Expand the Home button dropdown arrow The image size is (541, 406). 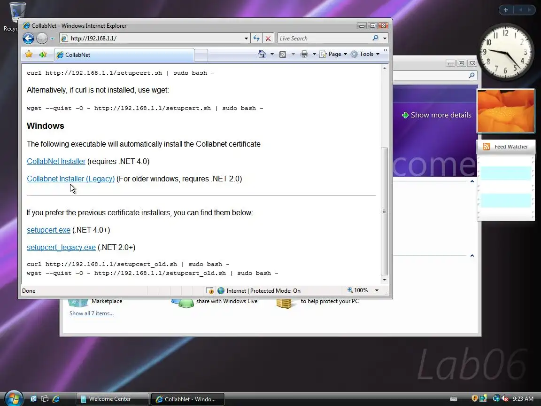click(x=272, y=54)
